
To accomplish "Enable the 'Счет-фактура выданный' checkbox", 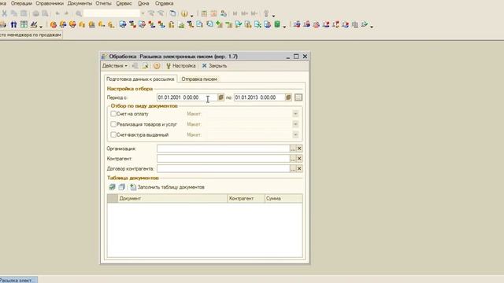I will point(113,134).
